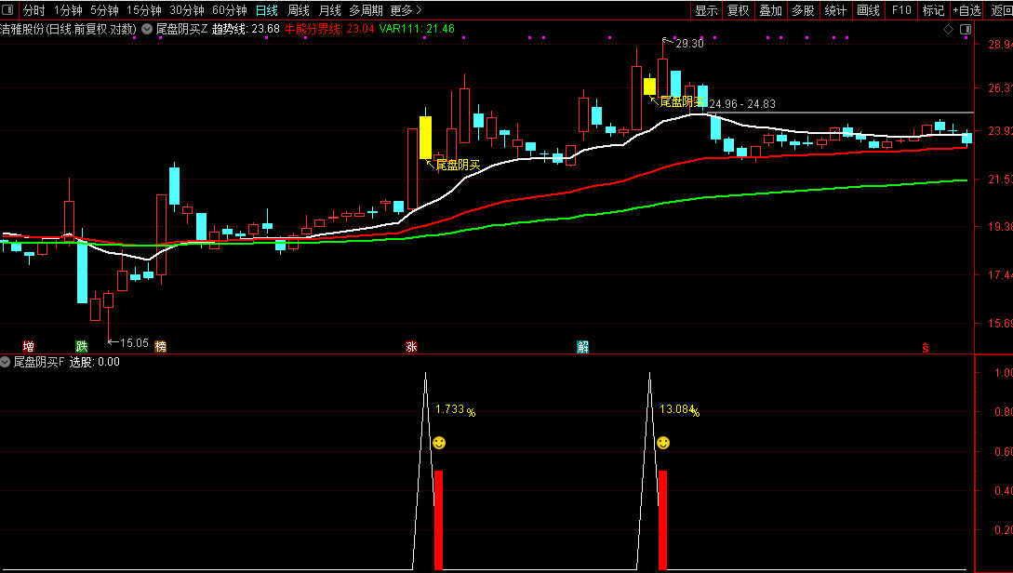
Task: Click the 榜 event marker icon
Action: [x=161, y=347]
